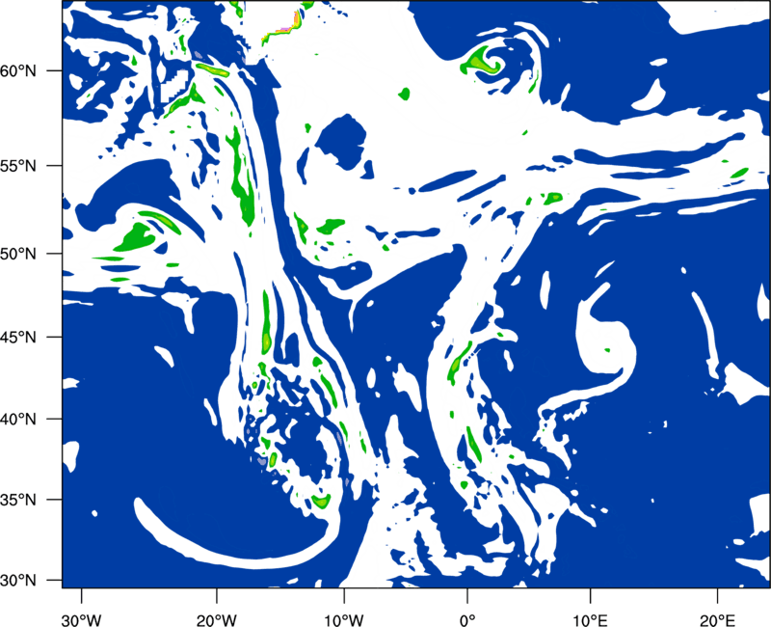Viewport: 771px width, 627px height.
Task: Click the 30°W longitude label
Action: coord(82,620)
